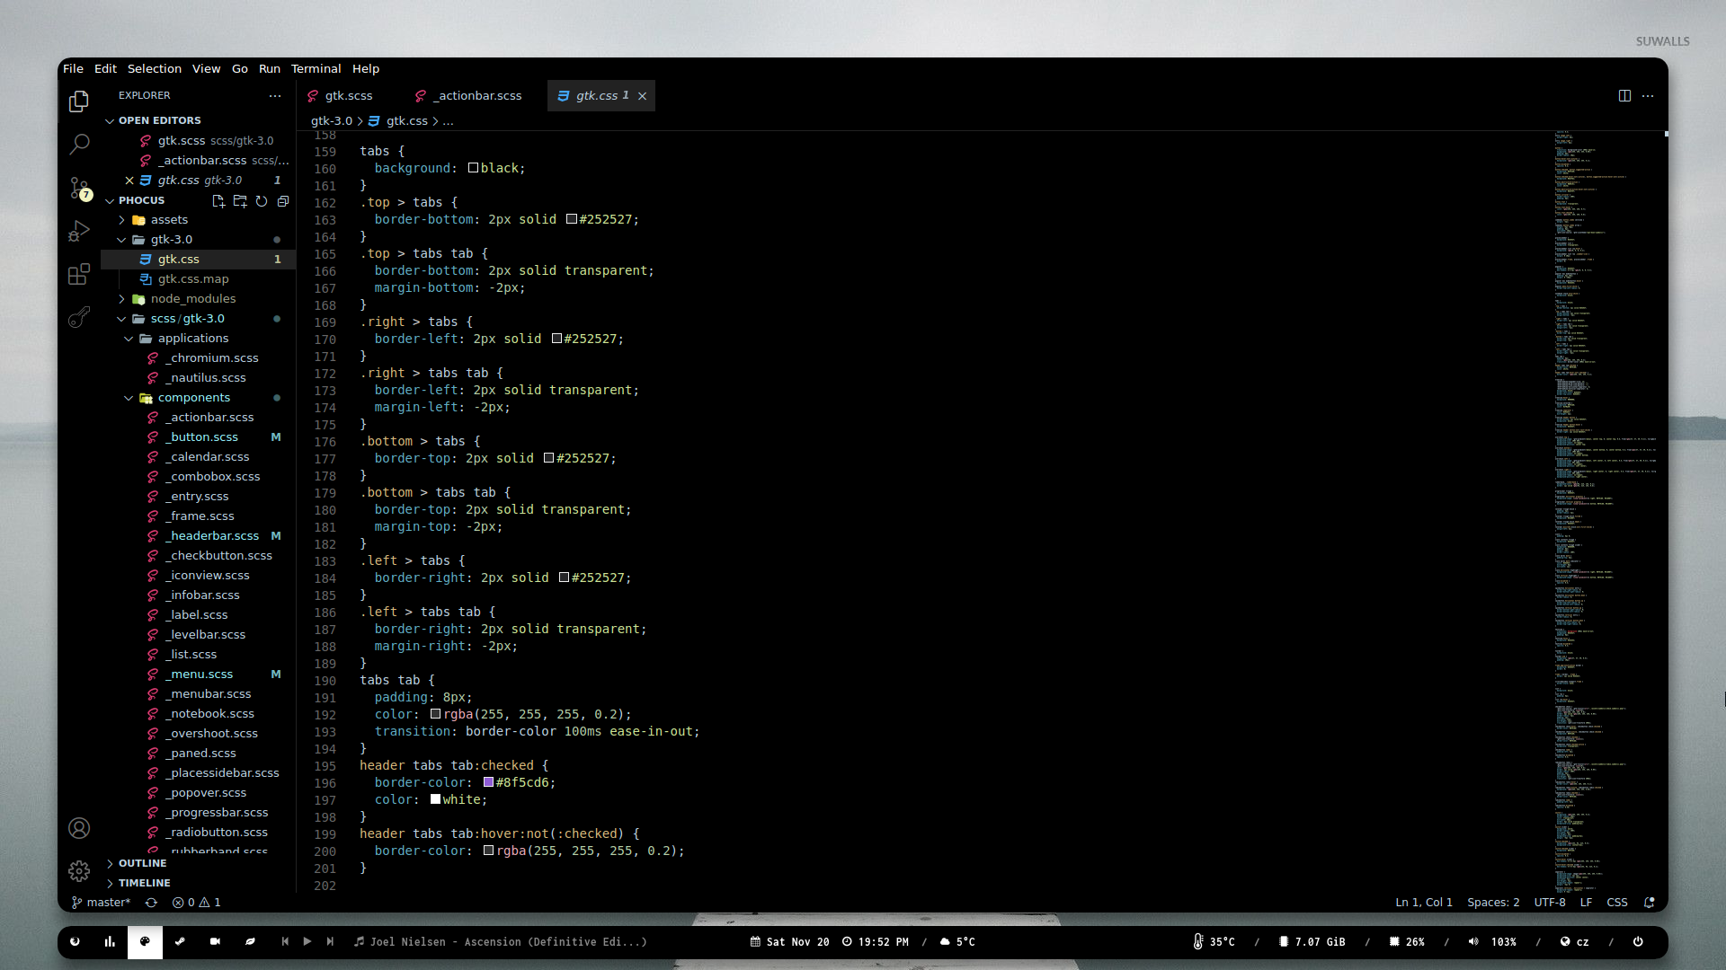Split the editor to the right
The height and width of the screenshot is (970, 1726).
click(1624, 95)
